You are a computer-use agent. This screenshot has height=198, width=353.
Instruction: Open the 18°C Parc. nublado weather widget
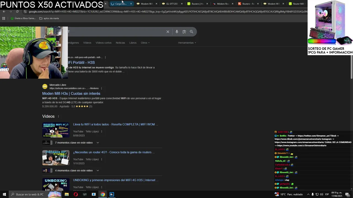(289, 194)
